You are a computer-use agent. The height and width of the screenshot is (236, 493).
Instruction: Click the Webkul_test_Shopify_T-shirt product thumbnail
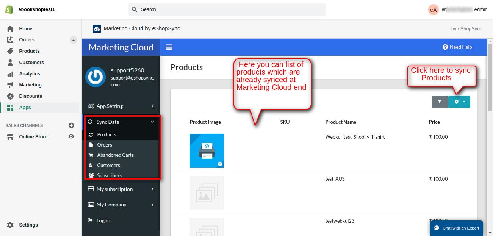pos(207,151)
